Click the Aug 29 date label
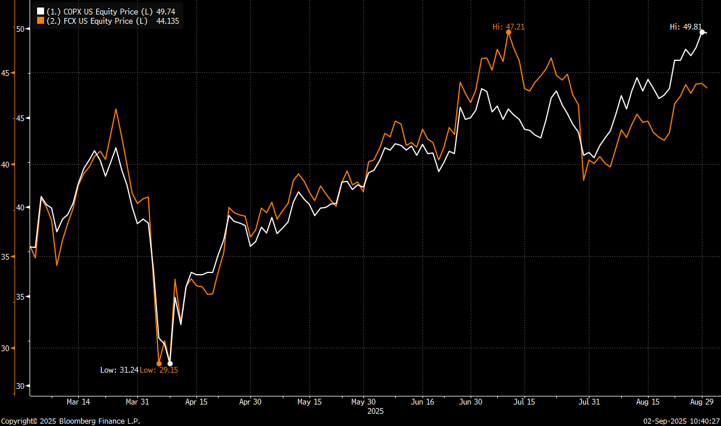Viewport: 721px width, 426px height. click(x=701, y=402)
